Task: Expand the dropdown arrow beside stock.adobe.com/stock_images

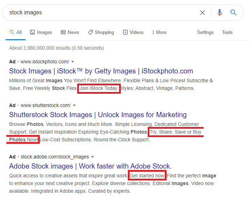Action: click(x=93, y=157)
